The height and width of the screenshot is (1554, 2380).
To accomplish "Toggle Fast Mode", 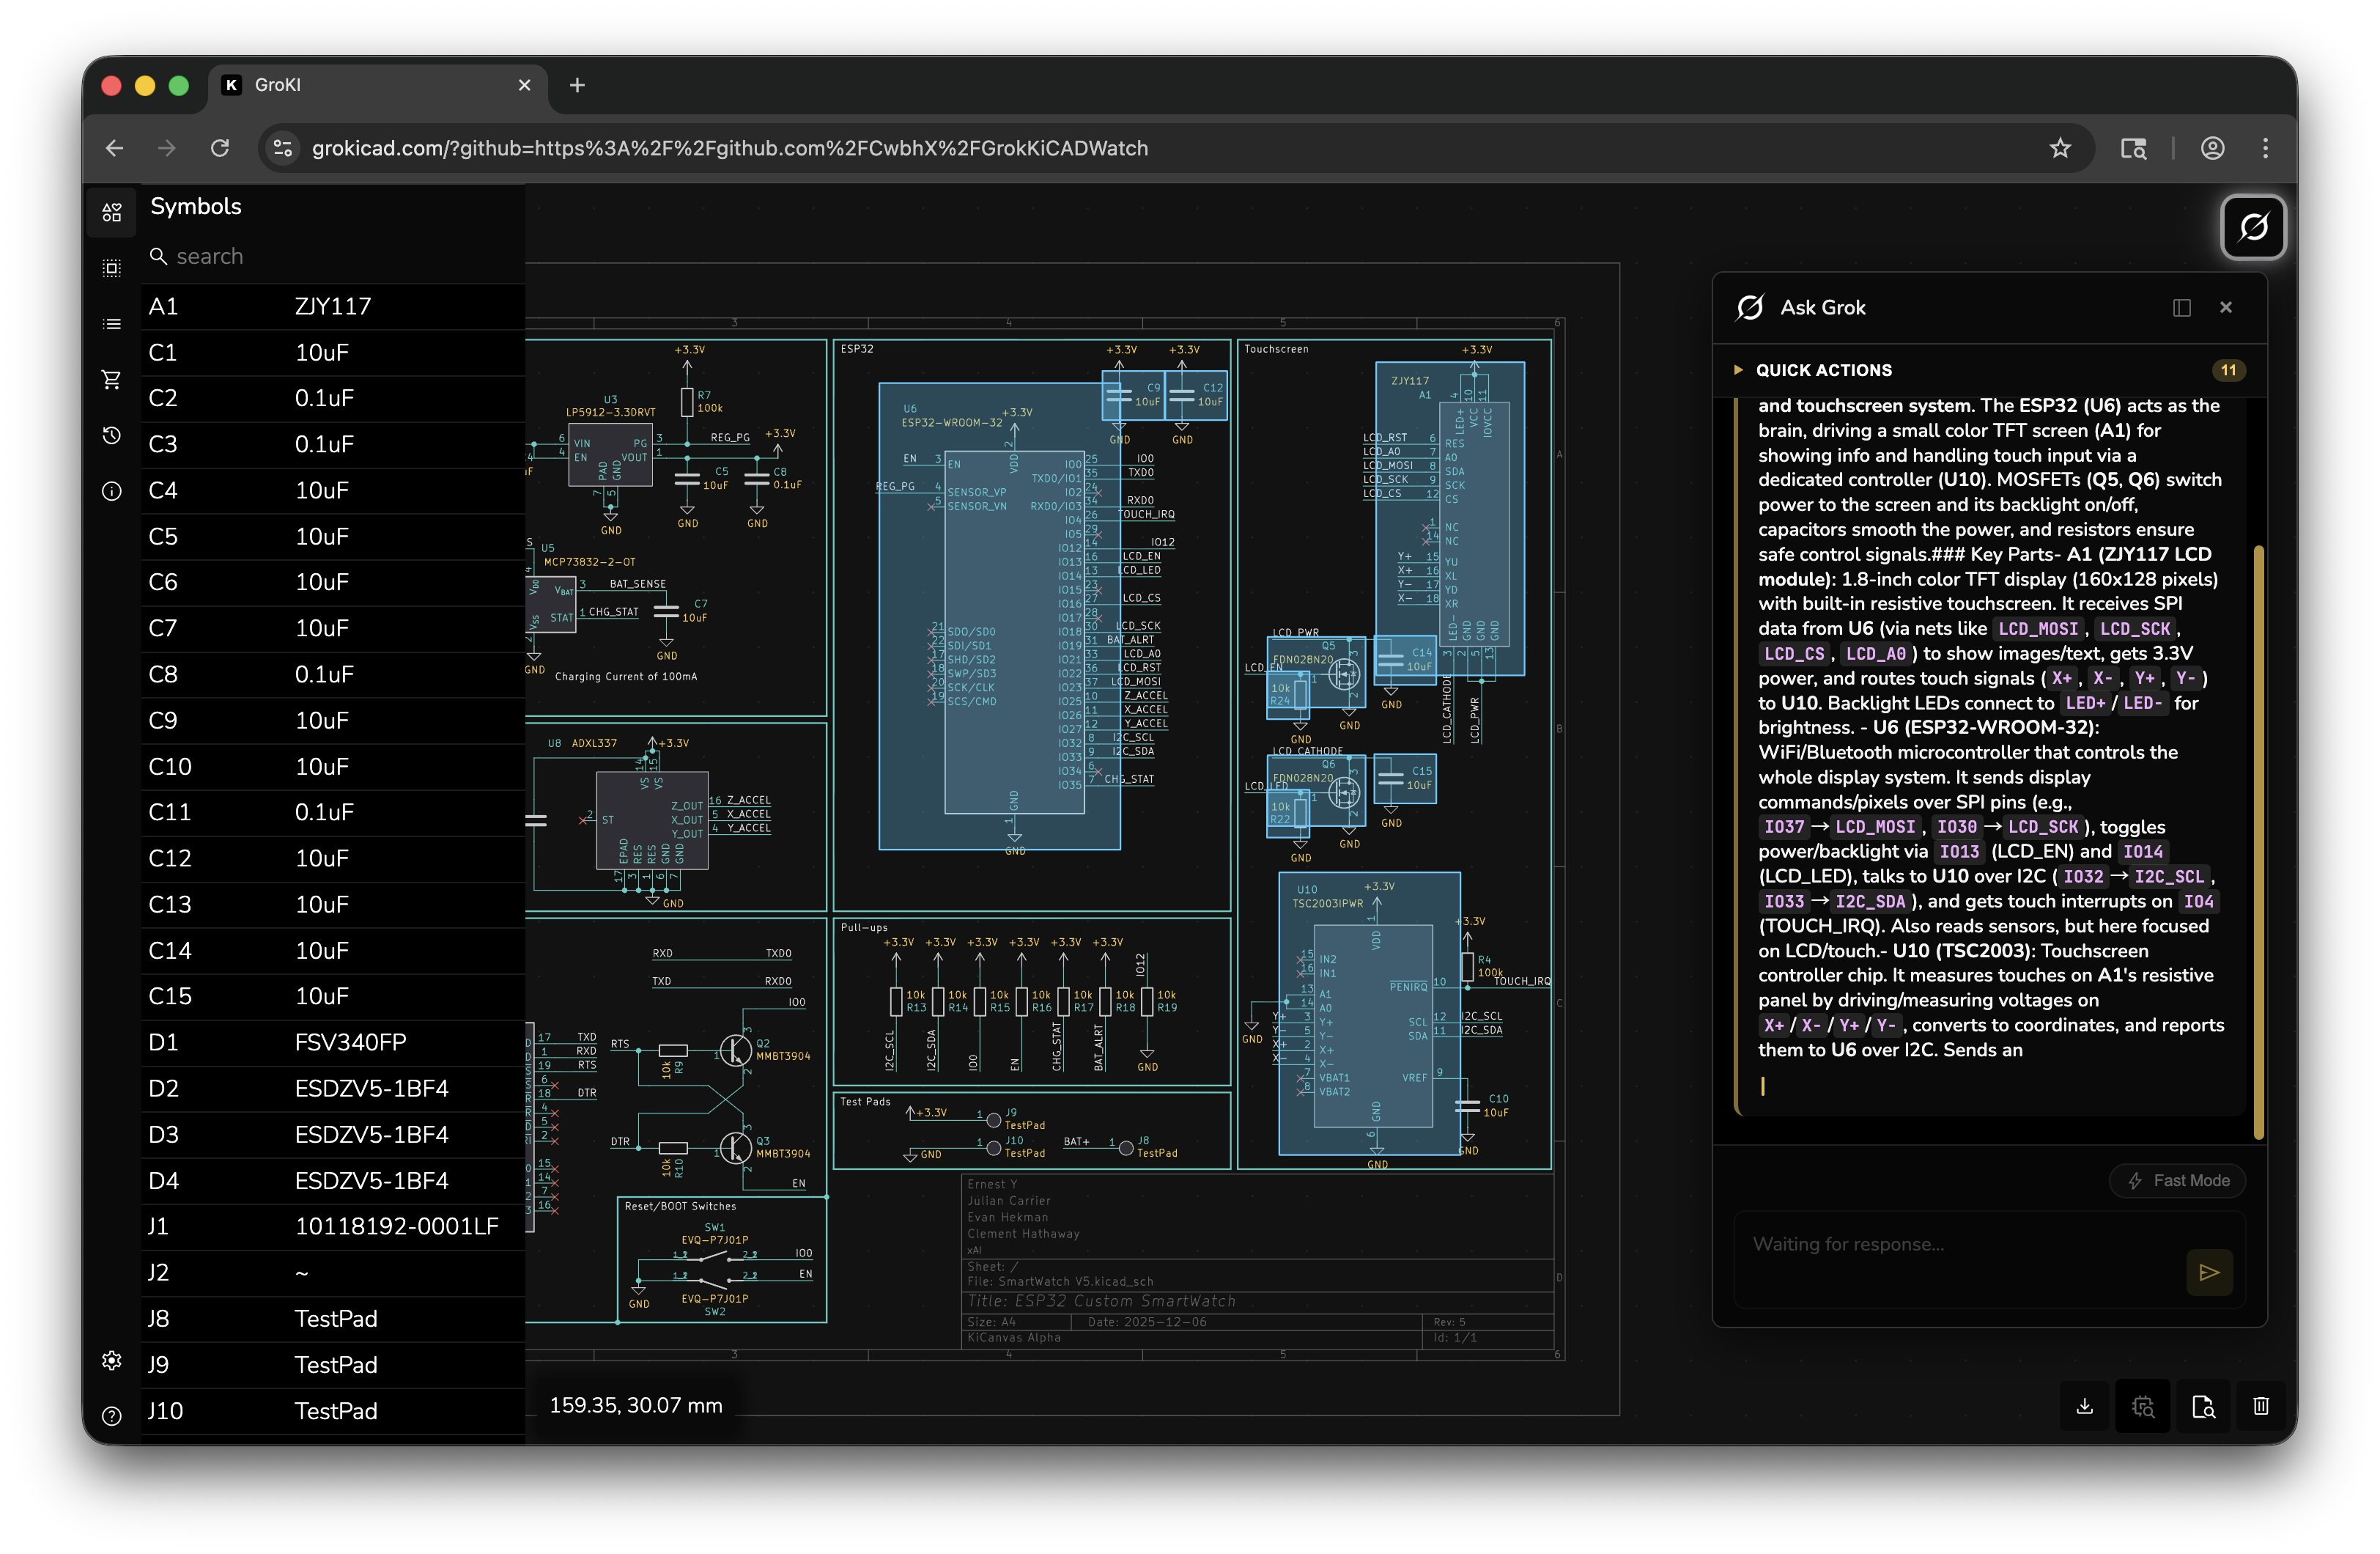I will pos(2178,1181).
